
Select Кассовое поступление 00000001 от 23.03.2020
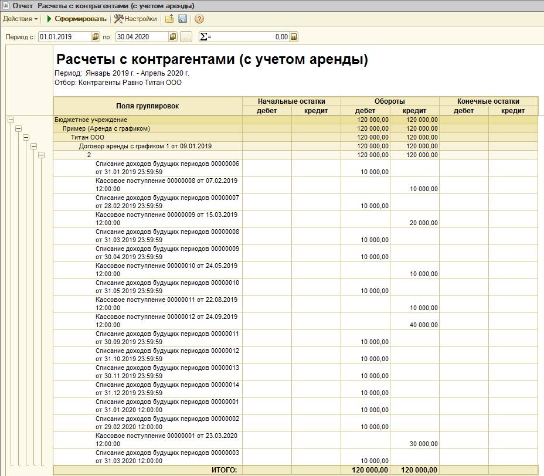click(295, 440)
